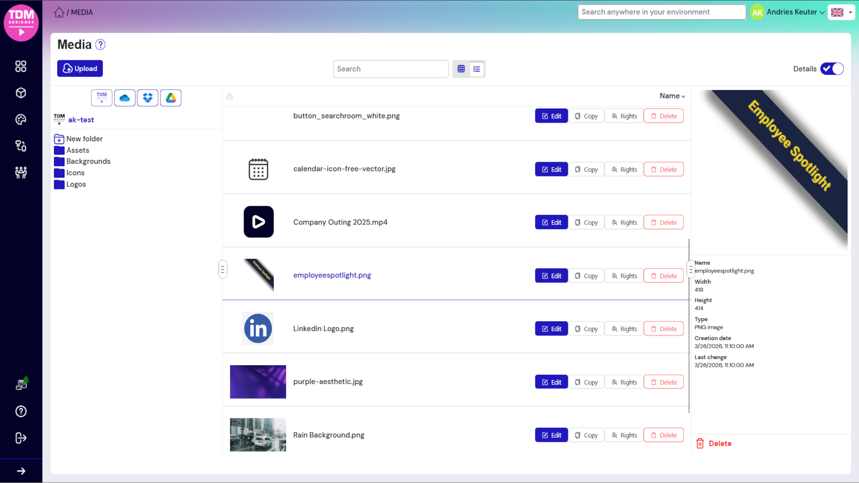Switch to grid view of media

point(461,69)
